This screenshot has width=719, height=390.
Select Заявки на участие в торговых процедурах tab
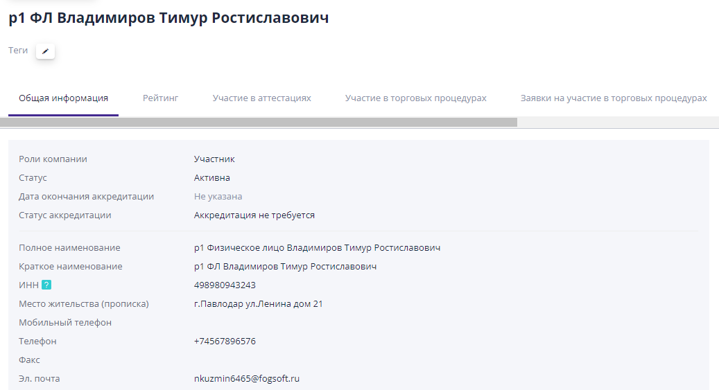613,98
